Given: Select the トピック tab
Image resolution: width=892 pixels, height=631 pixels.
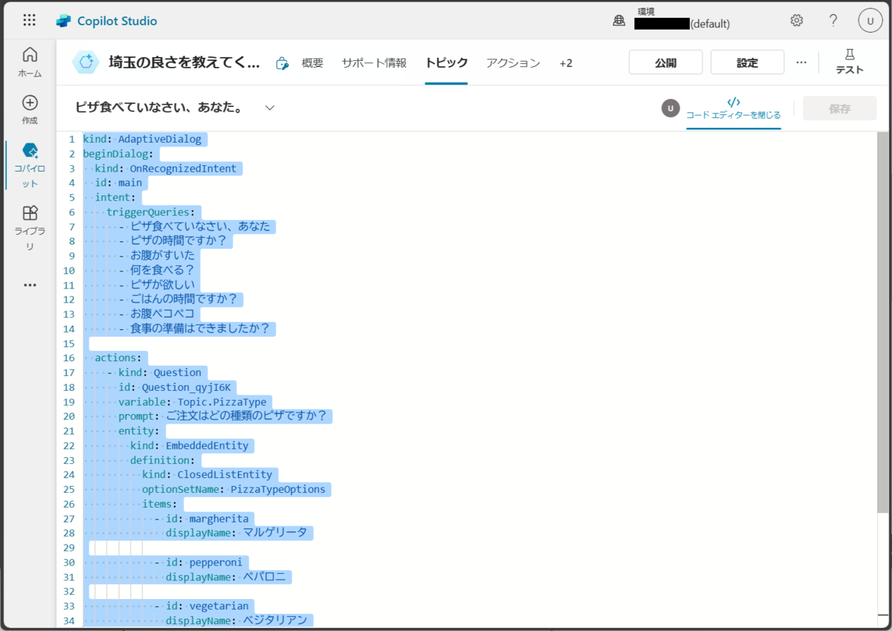Looking at the screenshot, I should tap(447, 63).
